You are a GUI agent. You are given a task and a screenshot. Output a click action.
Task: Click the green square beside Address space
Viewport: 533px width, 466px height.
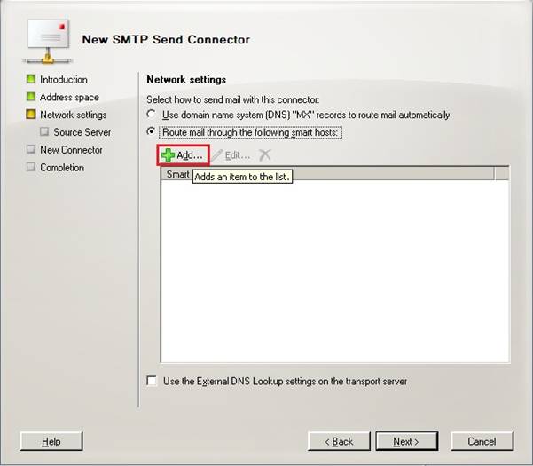(31, 98)
